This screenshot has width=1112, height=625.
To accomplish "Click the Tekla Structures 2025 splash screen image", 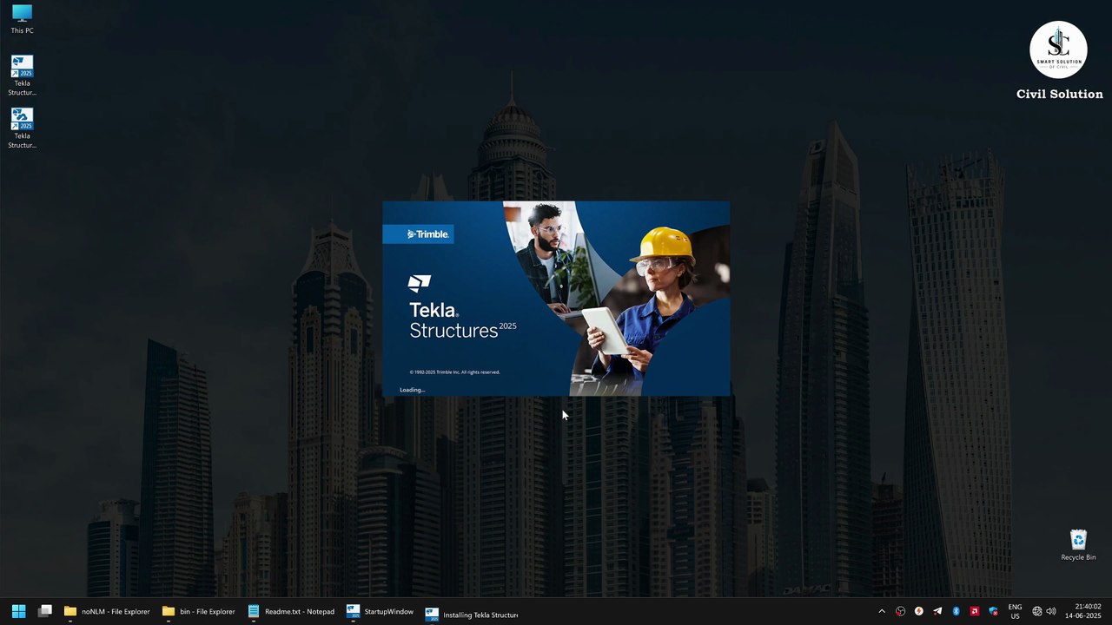I will click(x=556, y=299).
